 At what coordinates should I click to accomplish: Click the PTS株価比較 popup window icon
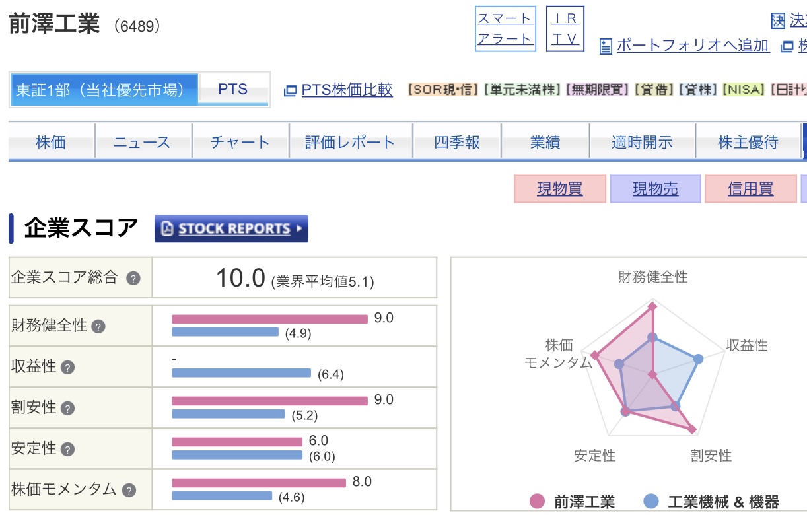290,90
